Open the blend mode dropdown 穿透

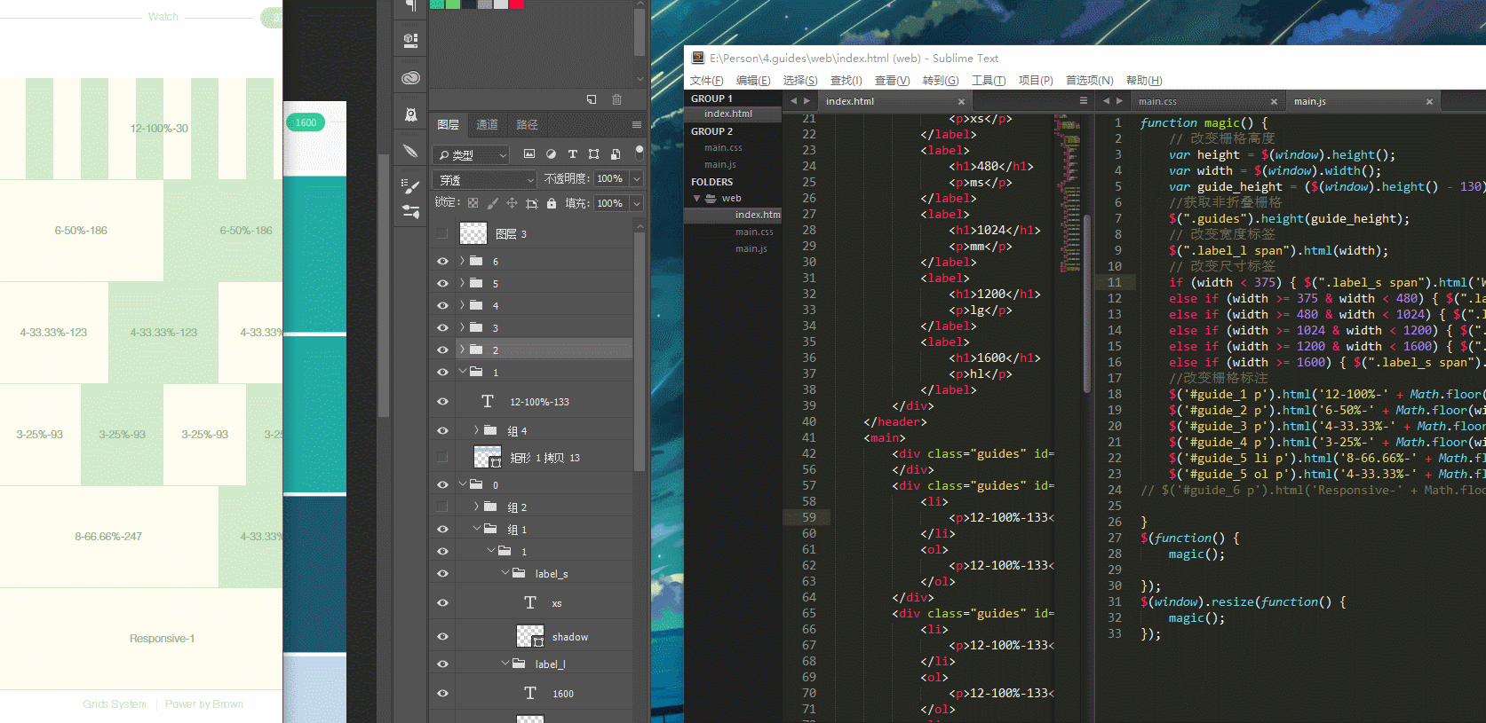pyautogui.click(x=485, y=179)
